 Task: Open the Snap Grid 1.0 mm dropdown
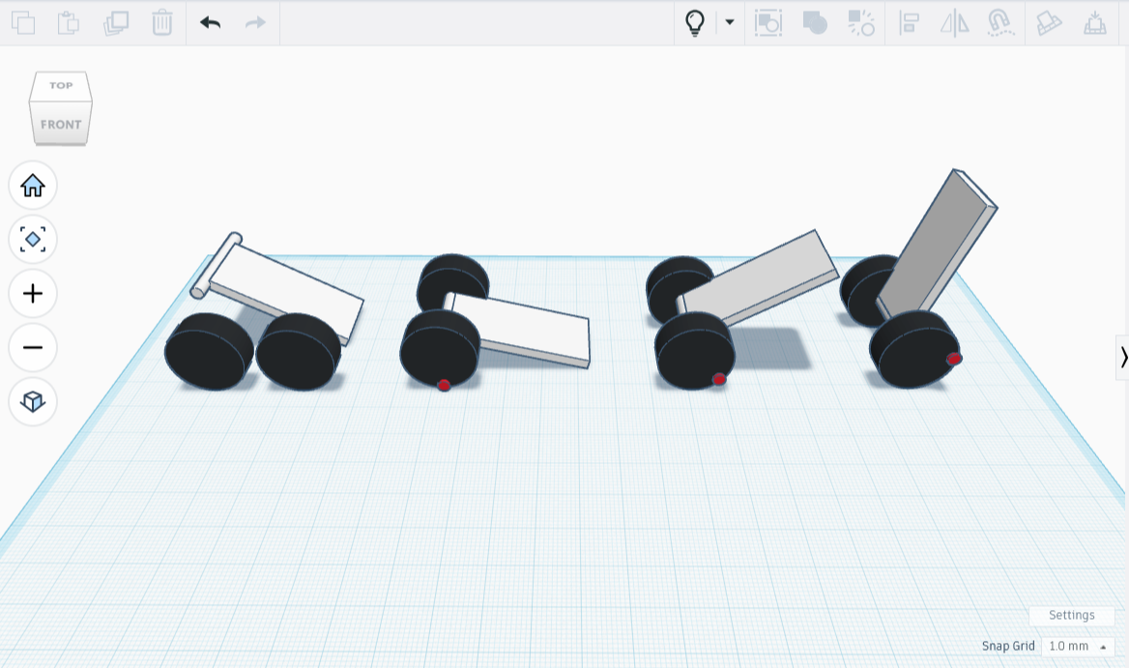pyautogui.click(x=1077, y=646)
